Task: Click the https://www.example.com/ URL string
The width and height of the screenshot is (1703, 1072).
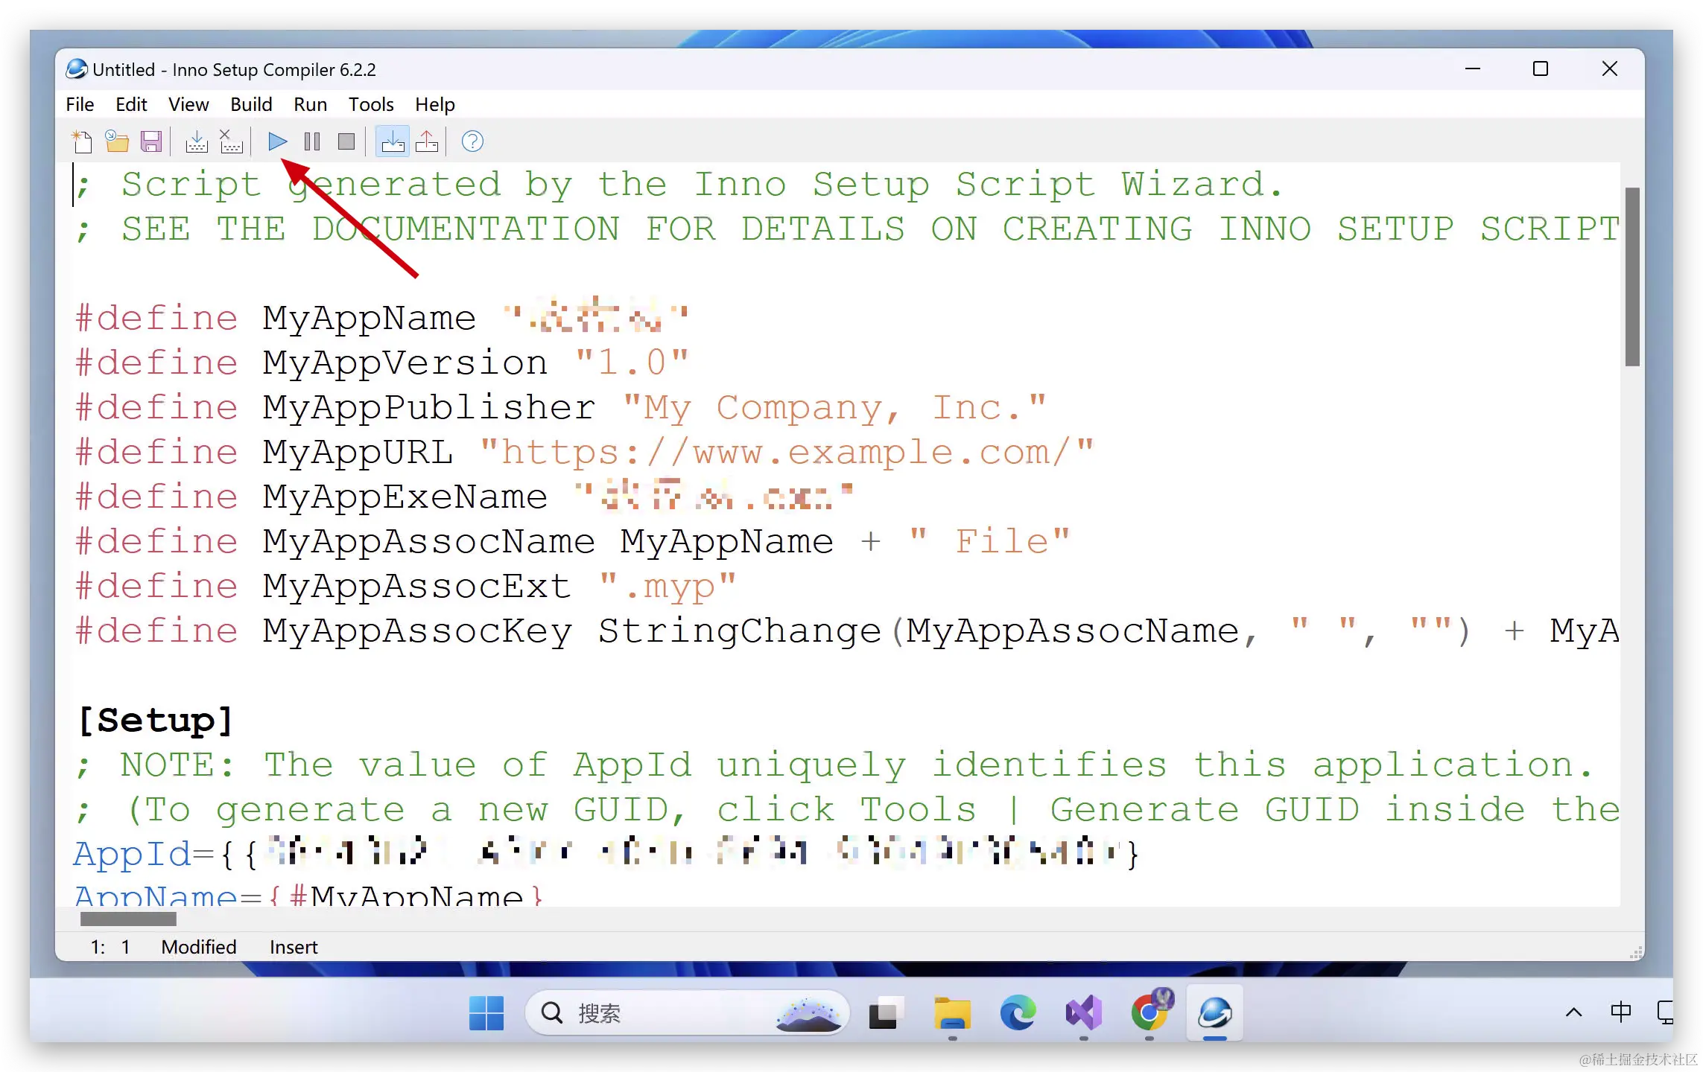Action: [x=786, y=453]
